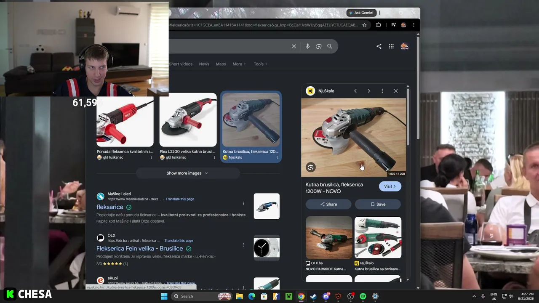Open Microsoft Store from the taskbar
Screen dimensions: 539x303
point(264,296)
